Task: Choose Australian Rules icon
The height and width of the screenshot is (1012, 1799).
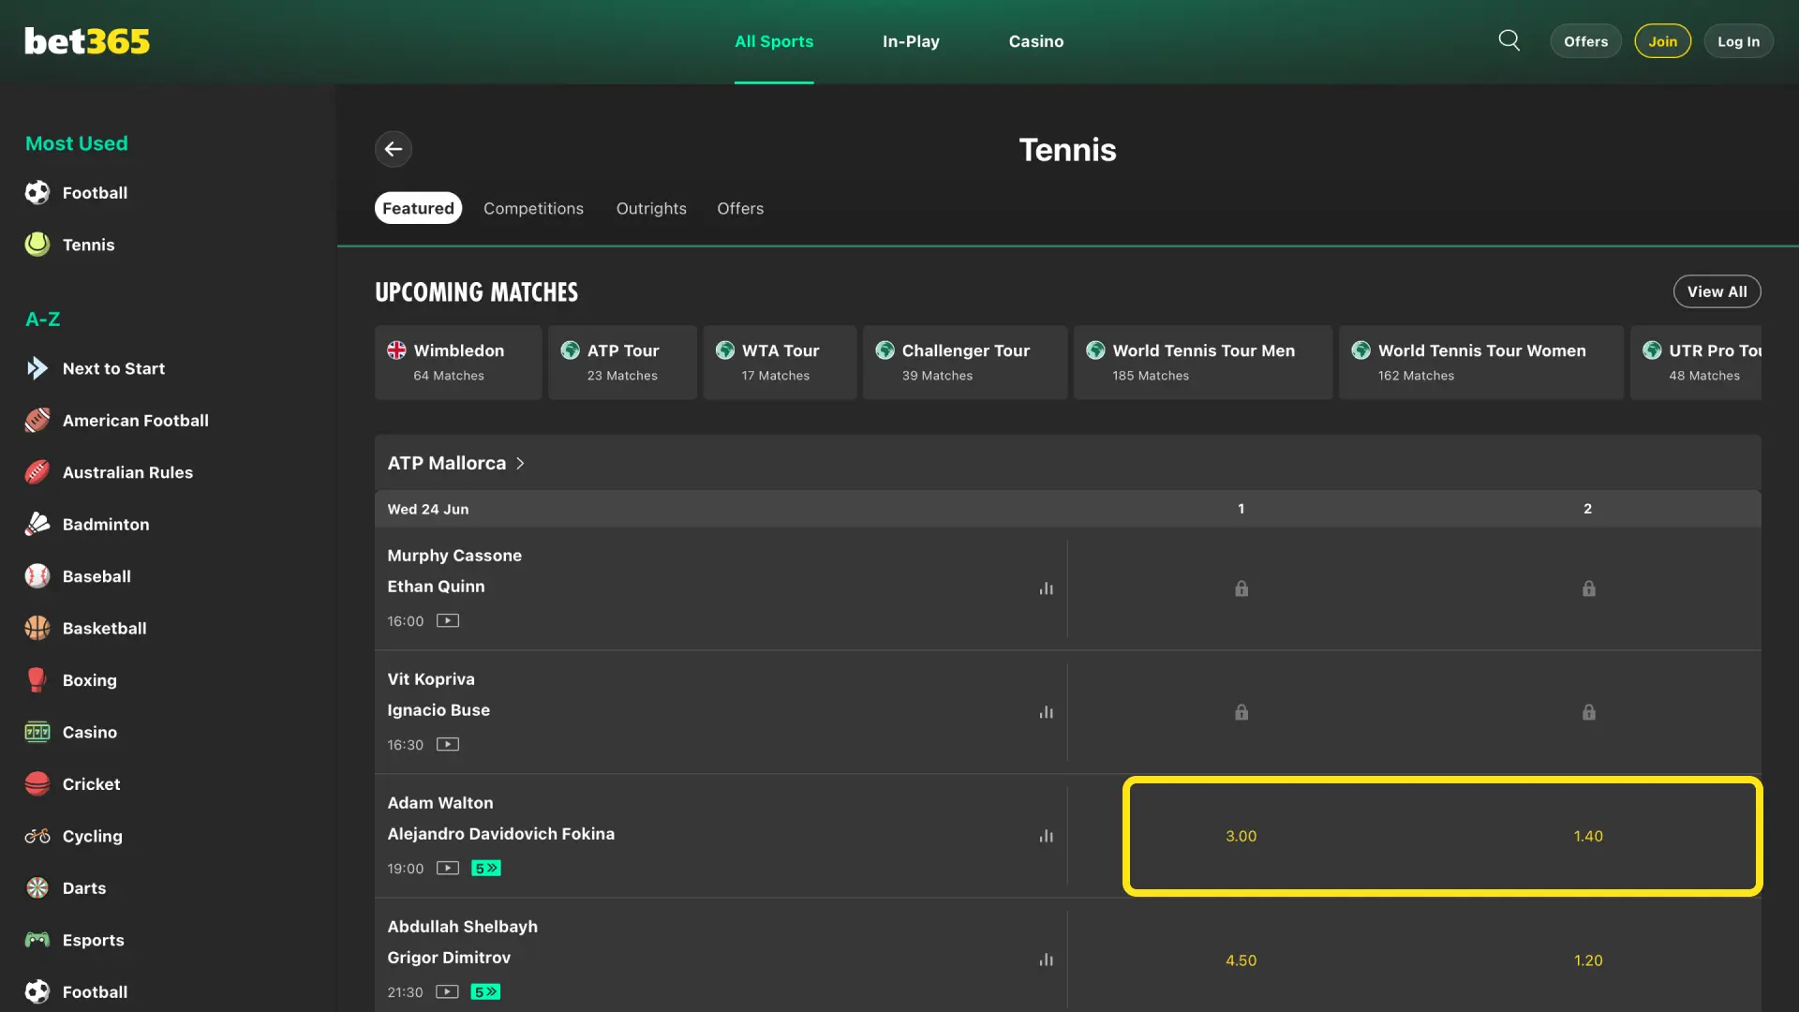Action: click(37, 472)
